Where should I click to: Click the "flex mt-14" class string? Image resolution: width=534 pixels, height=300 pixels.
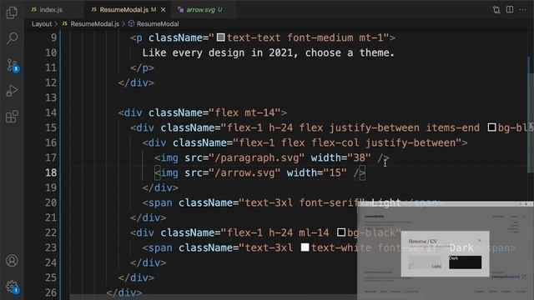tap(244, 112)
